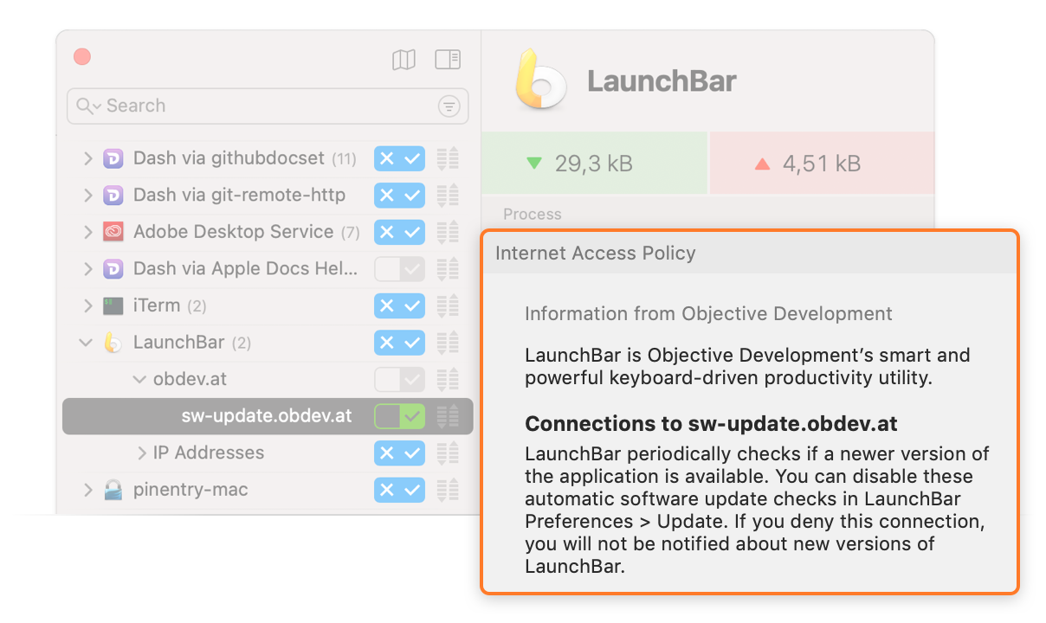
Task: Toggle allow/deny for iTerm
Action: [400, 305]
